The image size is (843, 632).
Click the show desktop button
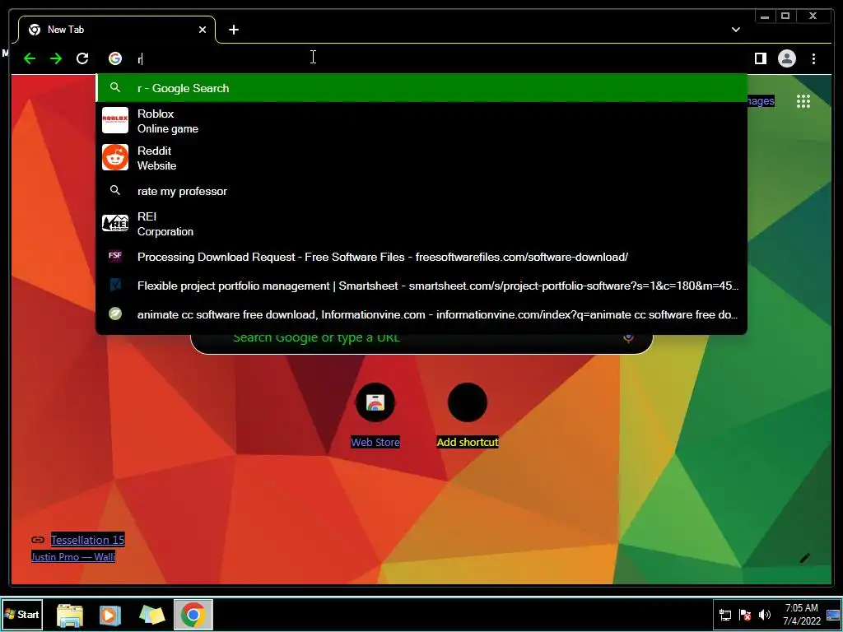pos(833,615)
